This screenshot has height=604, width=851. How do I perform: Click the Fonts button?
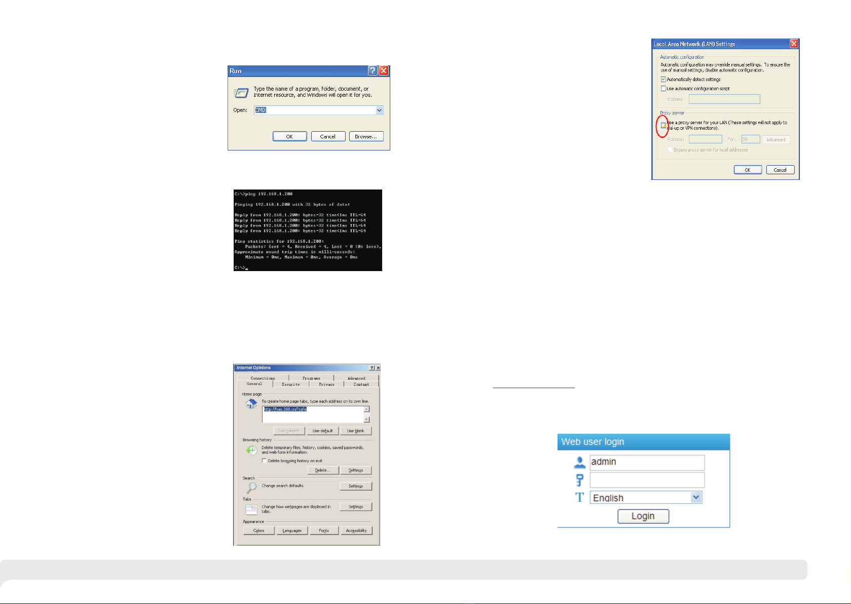(x=324, y=531)
